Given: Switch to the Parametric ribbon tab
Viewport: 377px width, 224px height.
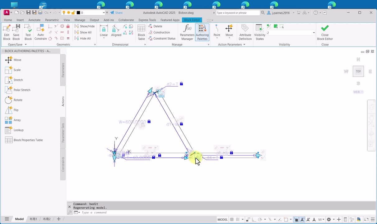Looking at the screenshot, I should (52, 20).
